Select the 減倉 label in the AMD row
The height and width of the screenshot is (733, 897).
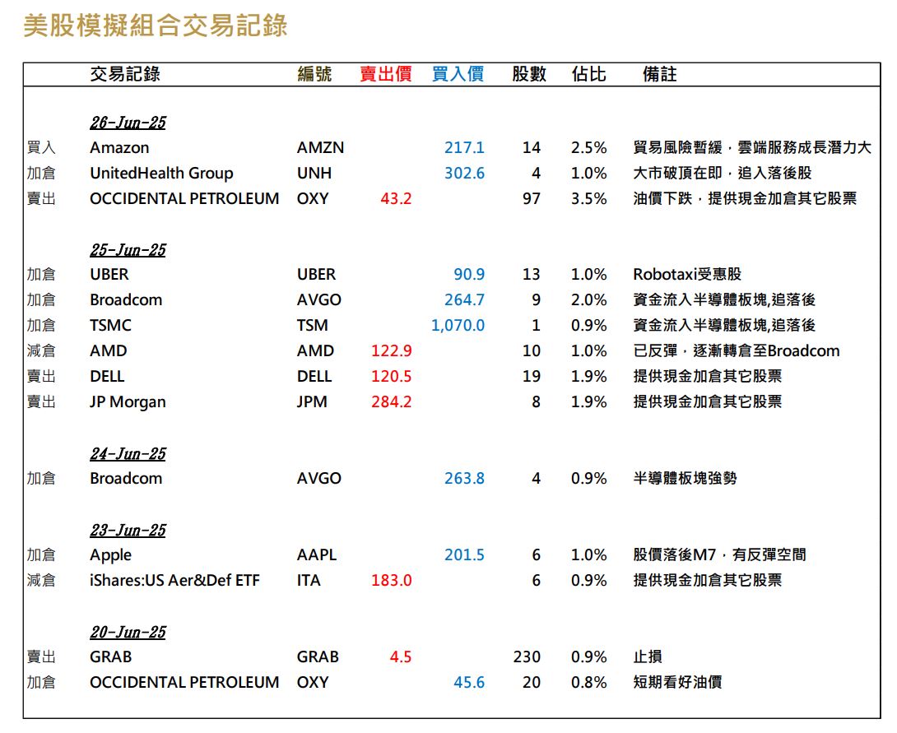pos(41,351)
